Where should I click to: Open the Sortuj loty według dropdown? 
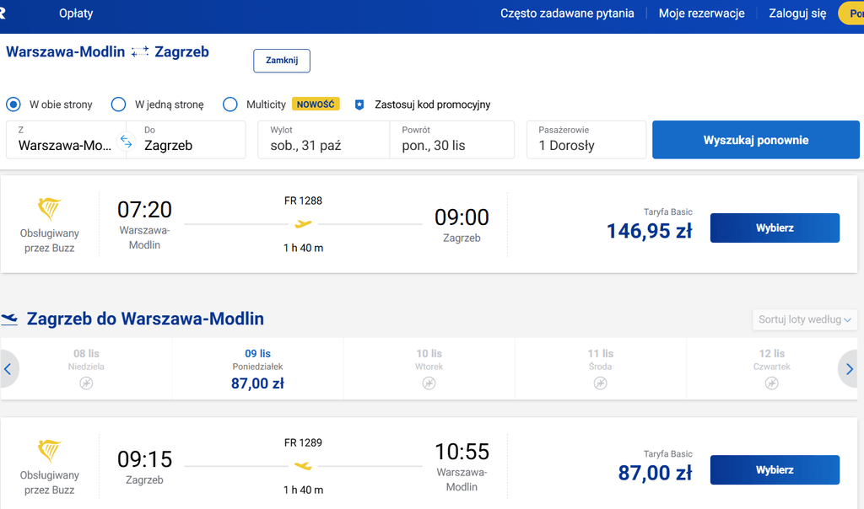(x=804, y=319)
